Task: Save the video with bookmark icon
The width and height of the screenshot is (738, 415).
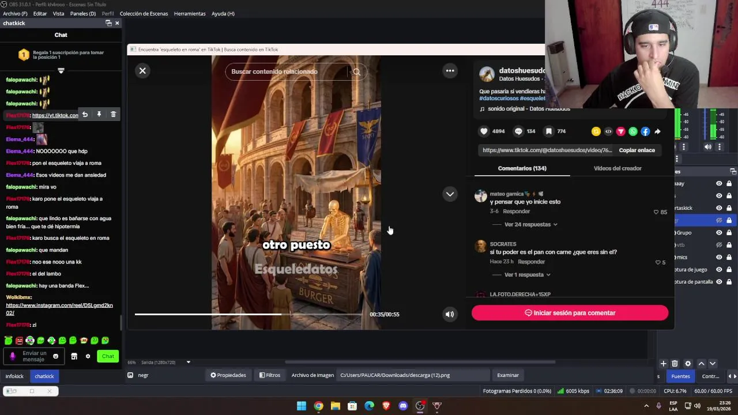Action: coord(549,131)
